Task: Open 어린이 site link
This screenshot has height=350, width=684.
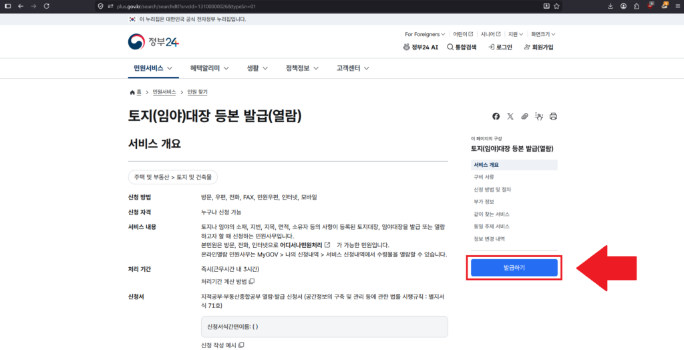Action: [x=463, y=34]
